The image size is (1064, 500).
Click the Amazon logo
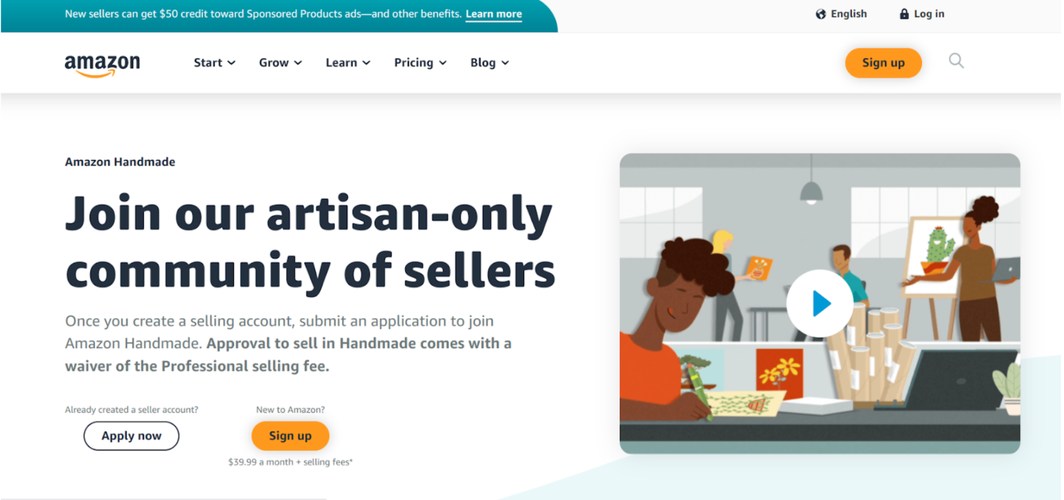(103, 65)
